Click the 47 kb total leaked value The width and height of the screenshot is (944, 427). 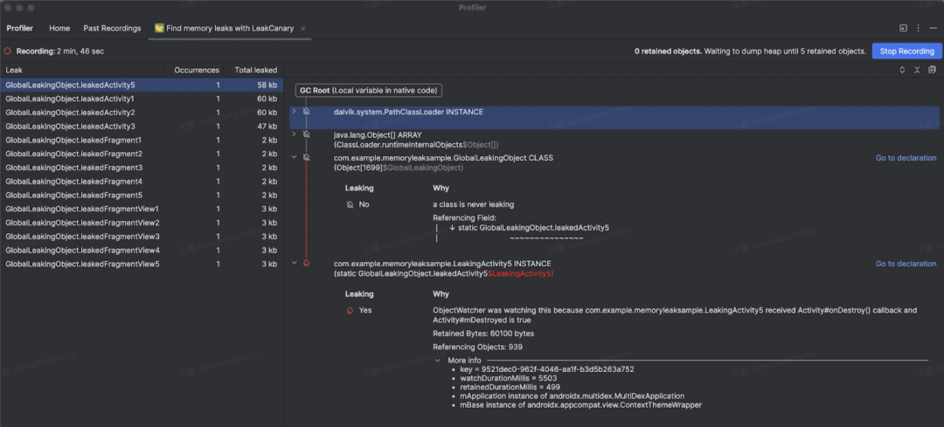coord(267,127)
